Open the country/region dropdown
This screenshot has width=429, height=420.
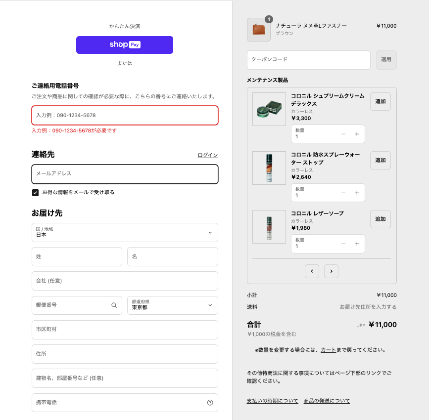pos(125,232)
